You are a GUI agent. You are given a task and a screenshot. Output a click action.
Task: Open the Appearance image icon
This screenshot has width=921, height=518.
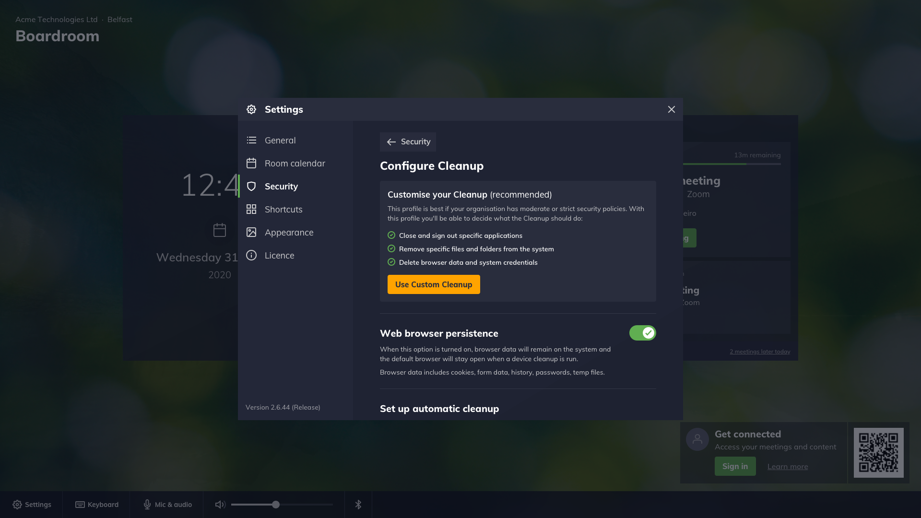[x=251, y=232]
